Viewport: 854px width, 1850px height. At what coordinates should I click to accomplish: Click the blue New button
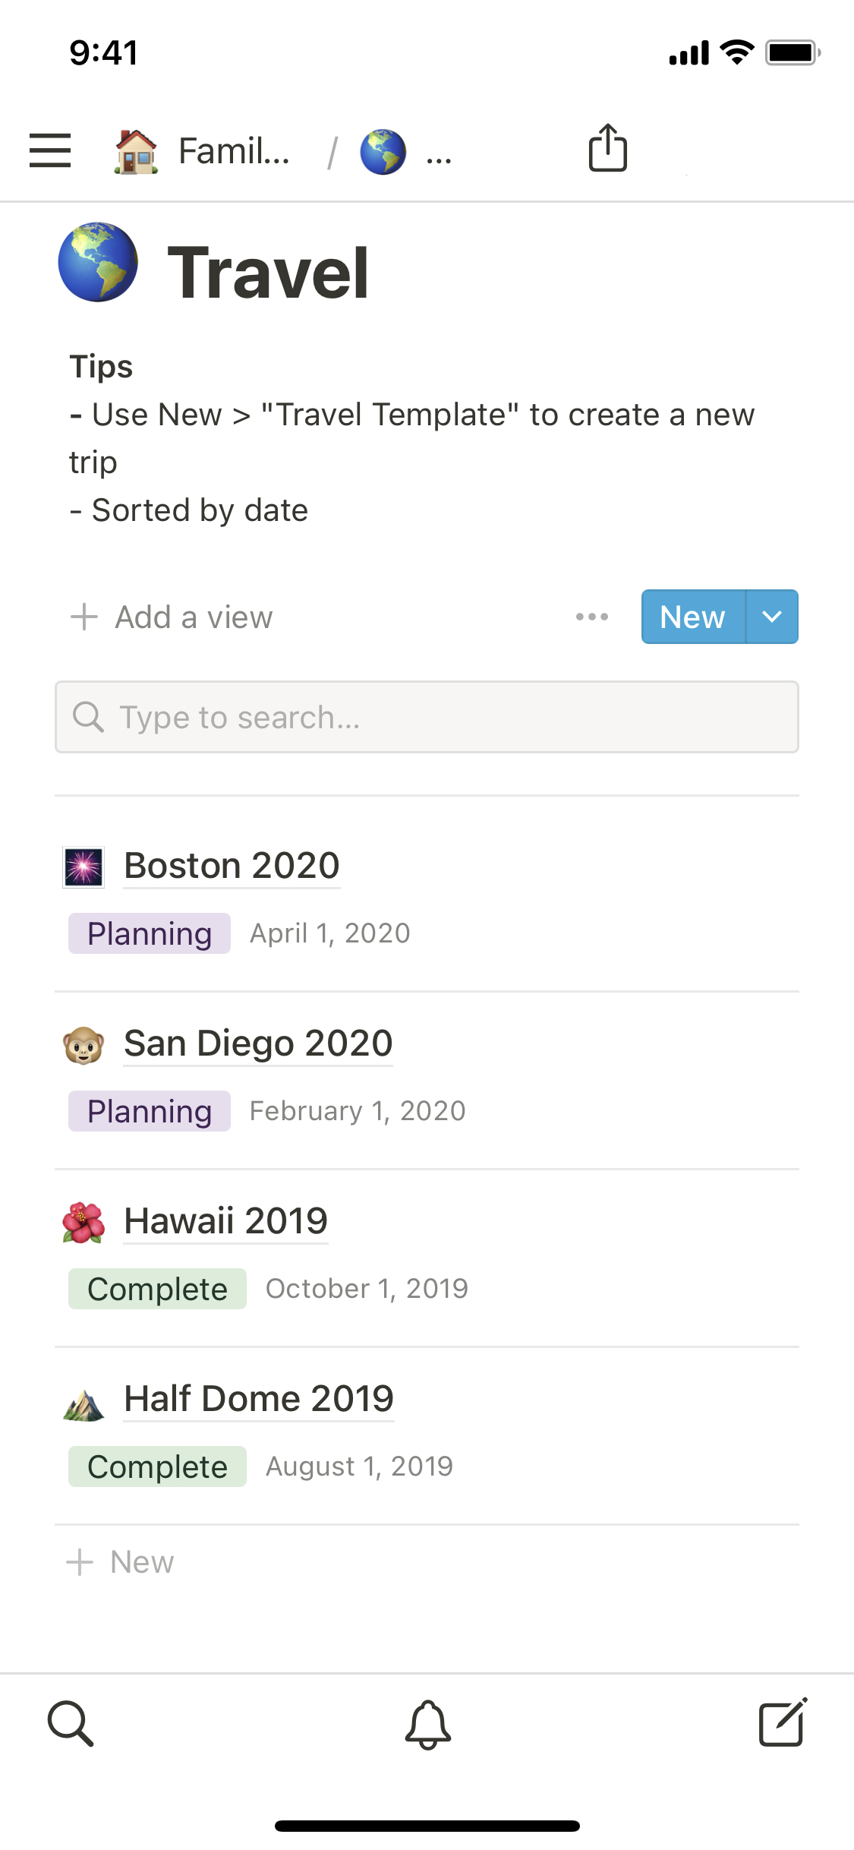pos(692,617)
